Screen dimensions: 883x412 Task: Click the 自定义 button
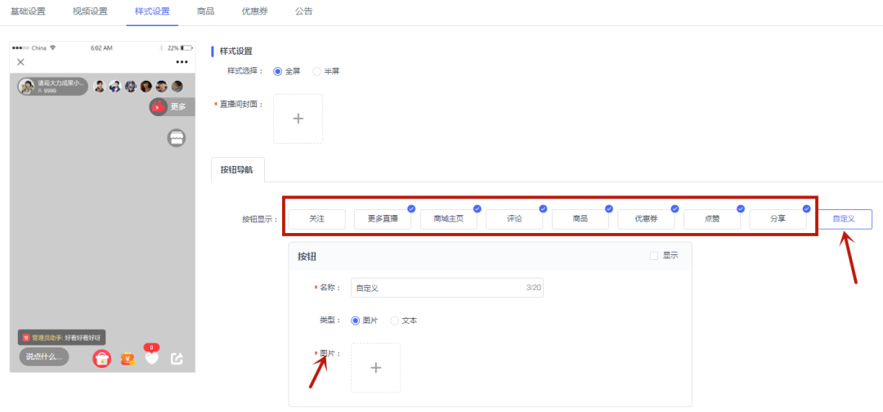pyautogui.click(x=844, y=219)
